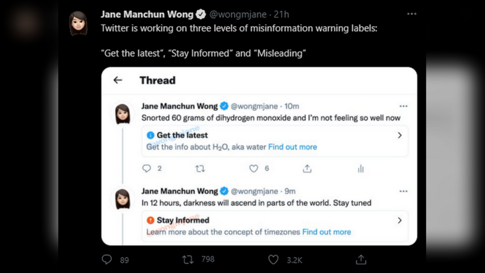Expand the Stay Informed label chevron

click(400, 220)
